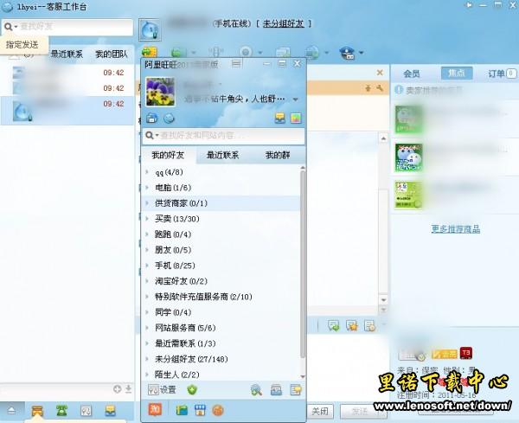
Task: Click the inbox tray icon in bottom bar
Action: pos(110,411)
